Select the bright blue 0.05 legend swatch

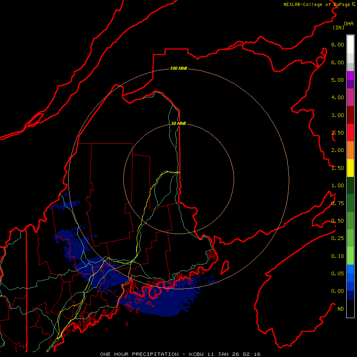350,269
